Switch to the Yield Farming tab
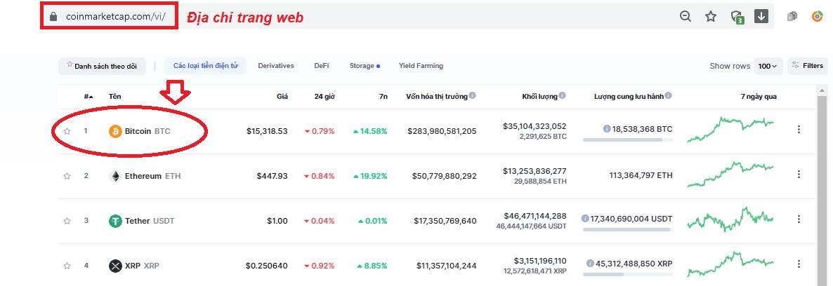Screen dimensions: 833x286 421,66
